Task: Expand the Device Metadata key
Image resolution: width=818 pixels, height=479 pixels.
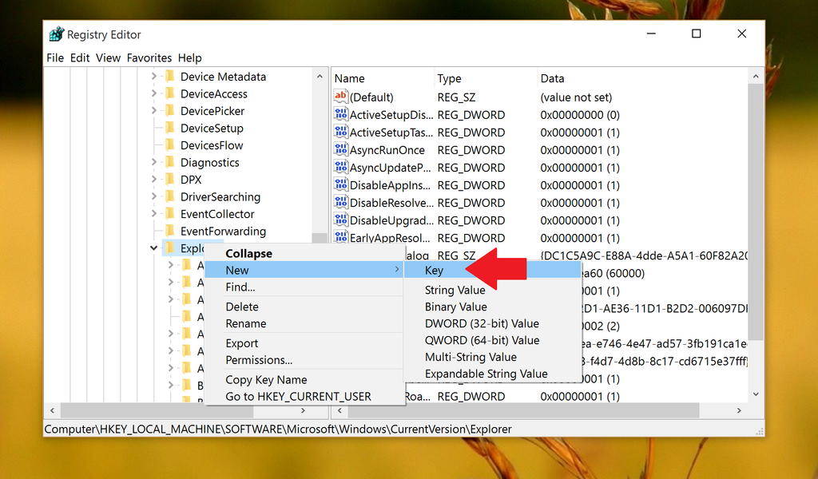Action: click(x=154, y=77)
